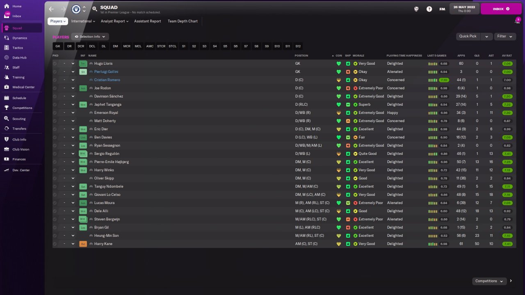Open the Tactics screen from sidebar
Screen dimensions: 525x295
pyautogui.click(x=22, y=48)
